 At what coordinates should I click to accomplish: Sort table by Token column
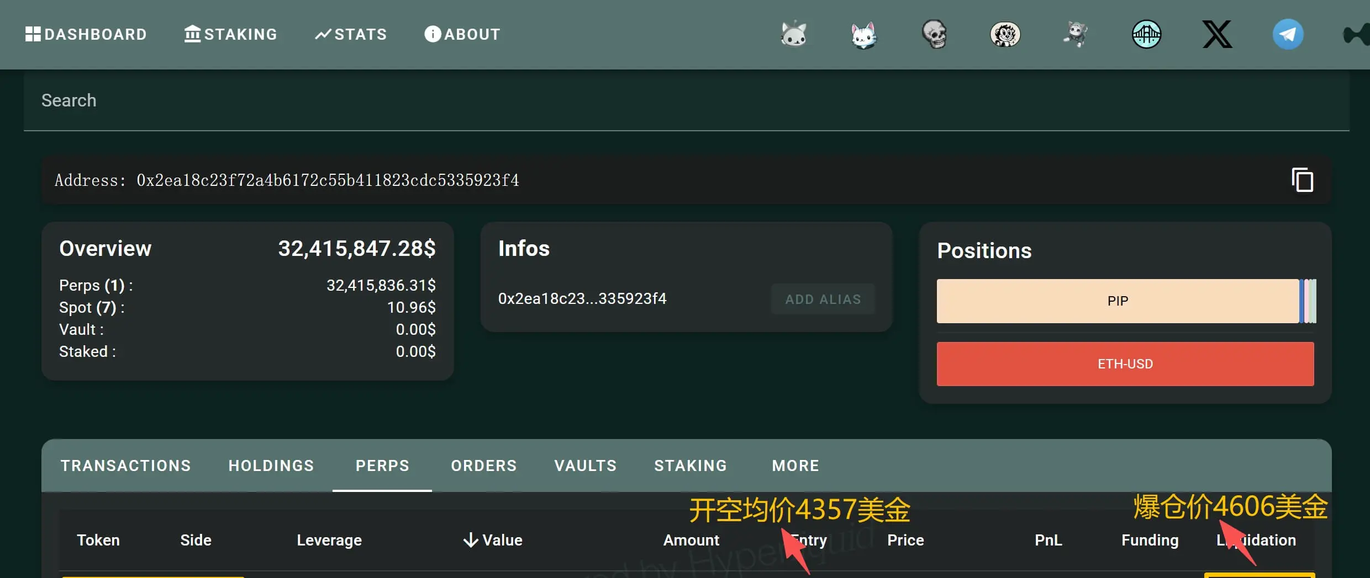pos(98,540)
